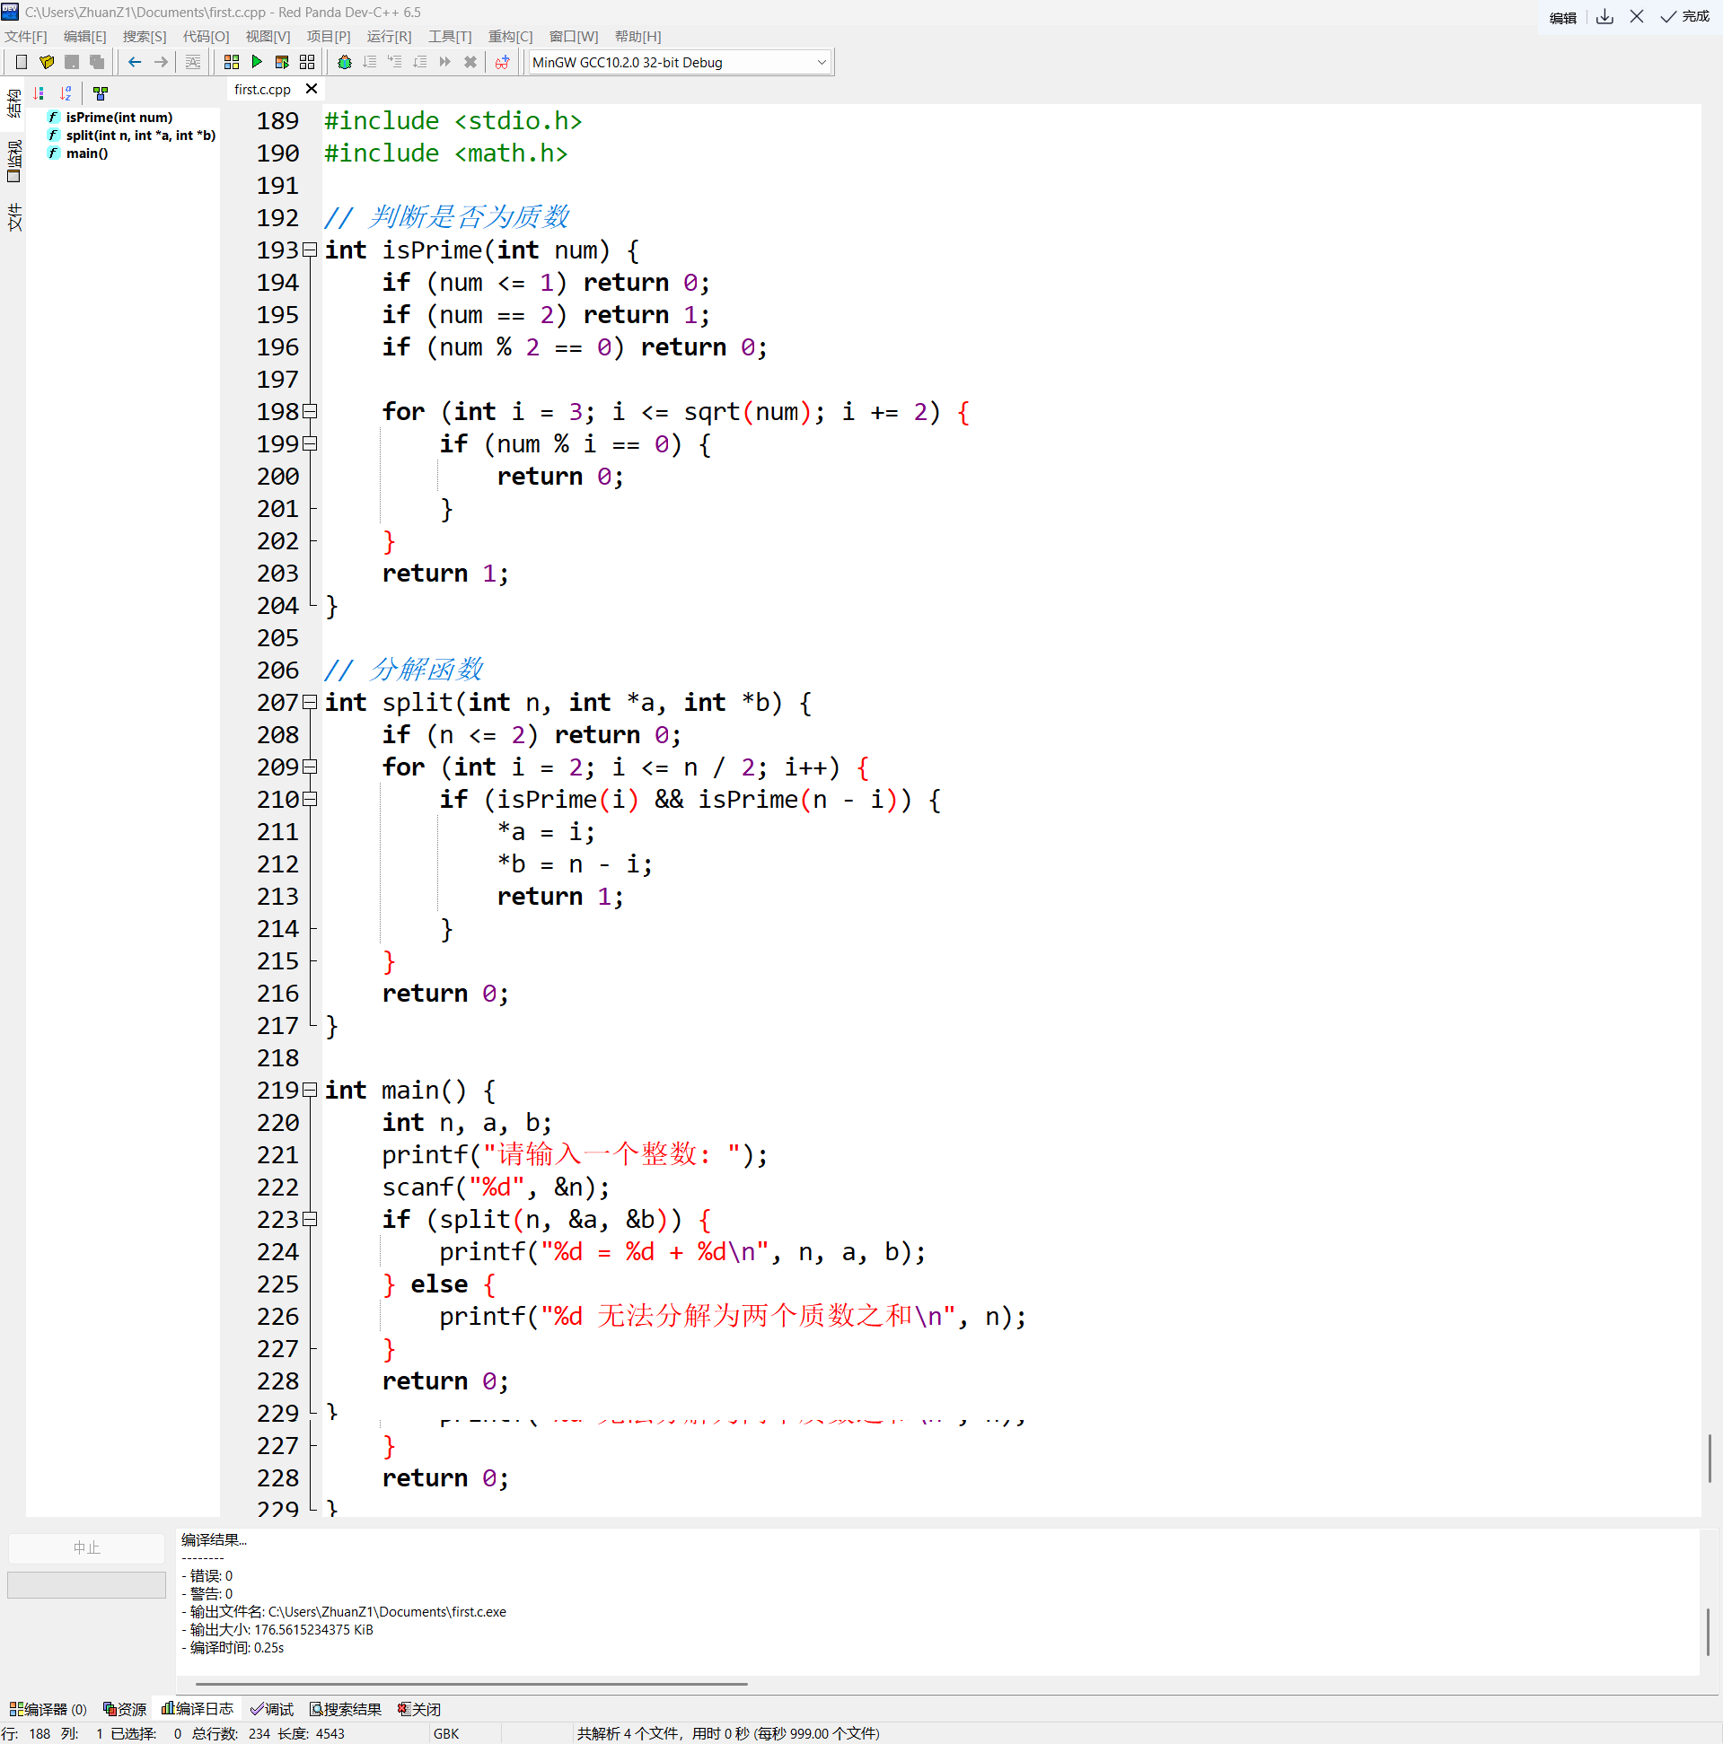This screenshot has height=1744, width=1723.
Task: Collapse the if block at line 223
Action: (310, 1220)
